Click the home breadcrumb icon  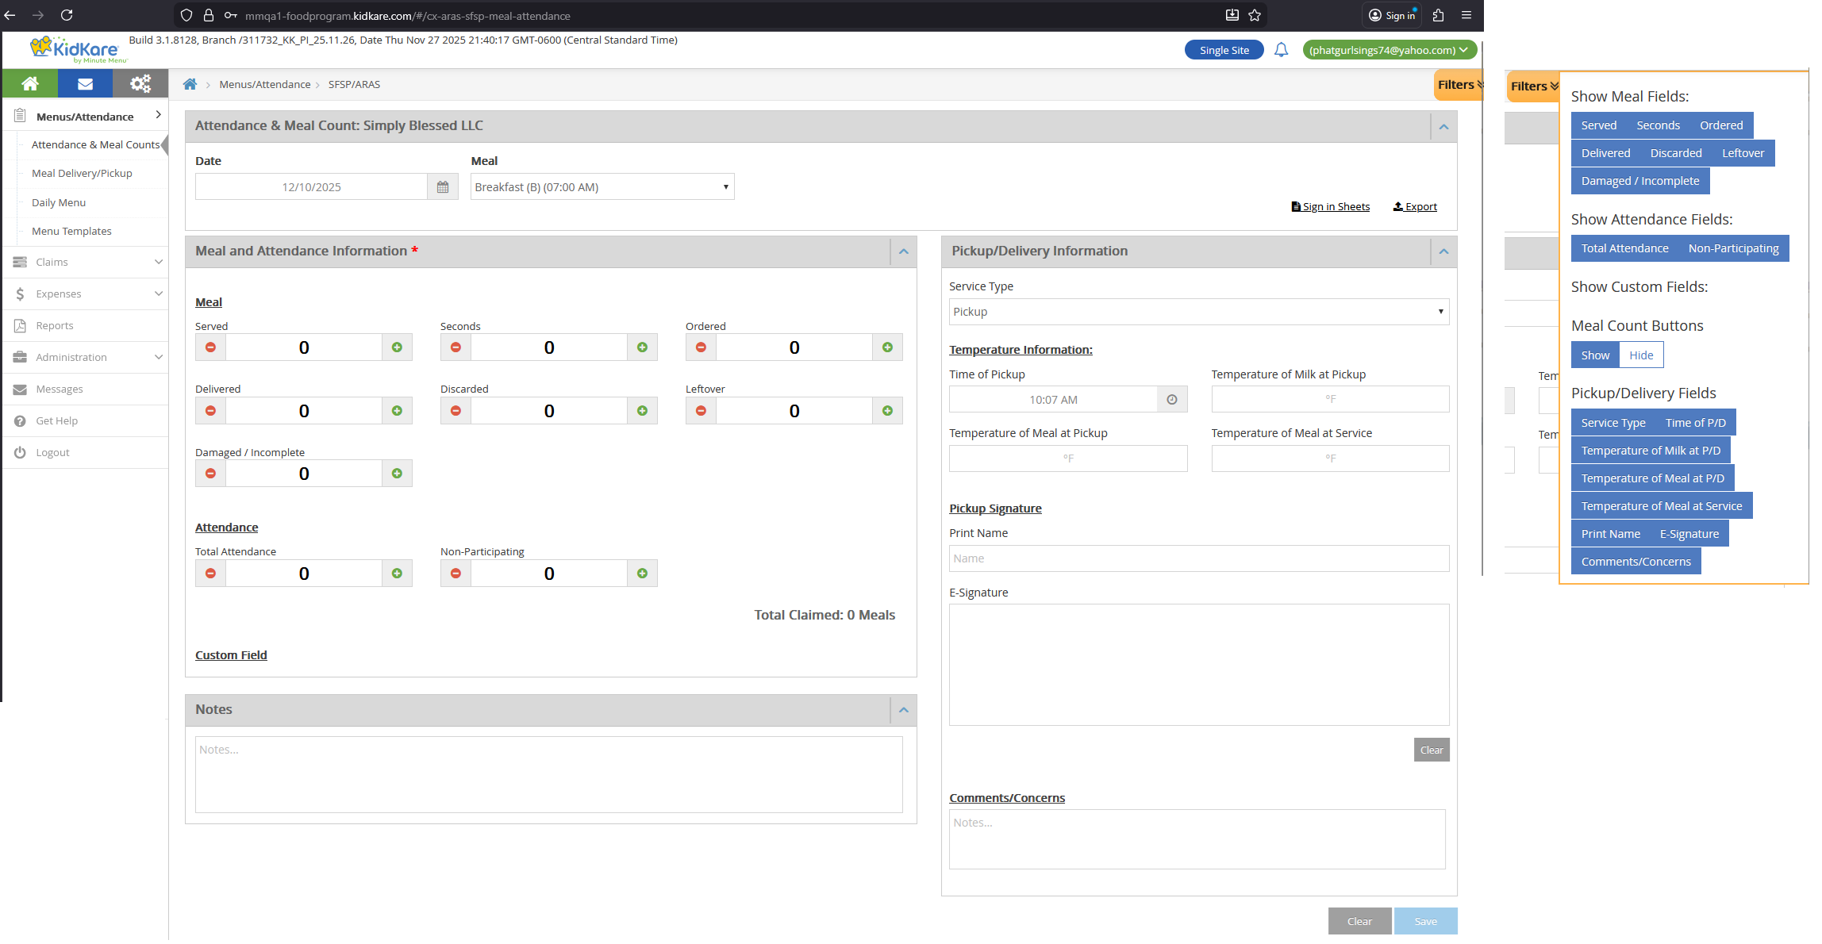pyautogui.click(x=190, y=84)
